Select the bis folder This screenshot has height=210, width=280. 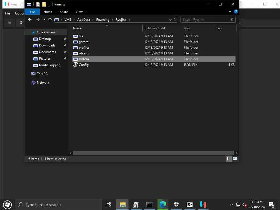coord(154,36)
